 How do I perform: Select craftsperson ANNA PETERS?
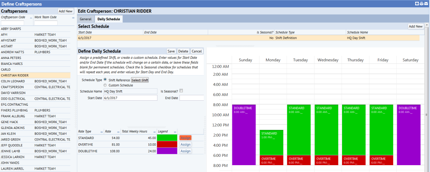point(35,58)
